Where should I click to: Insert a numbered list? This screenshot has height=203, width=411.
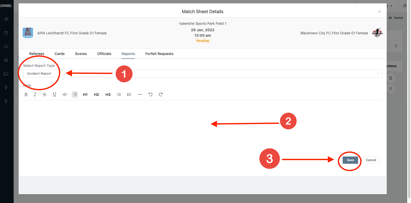click(129, 95)
